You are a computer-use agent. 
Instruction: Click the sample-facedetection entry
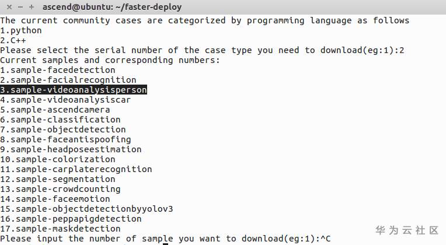[x=58, y=70]
